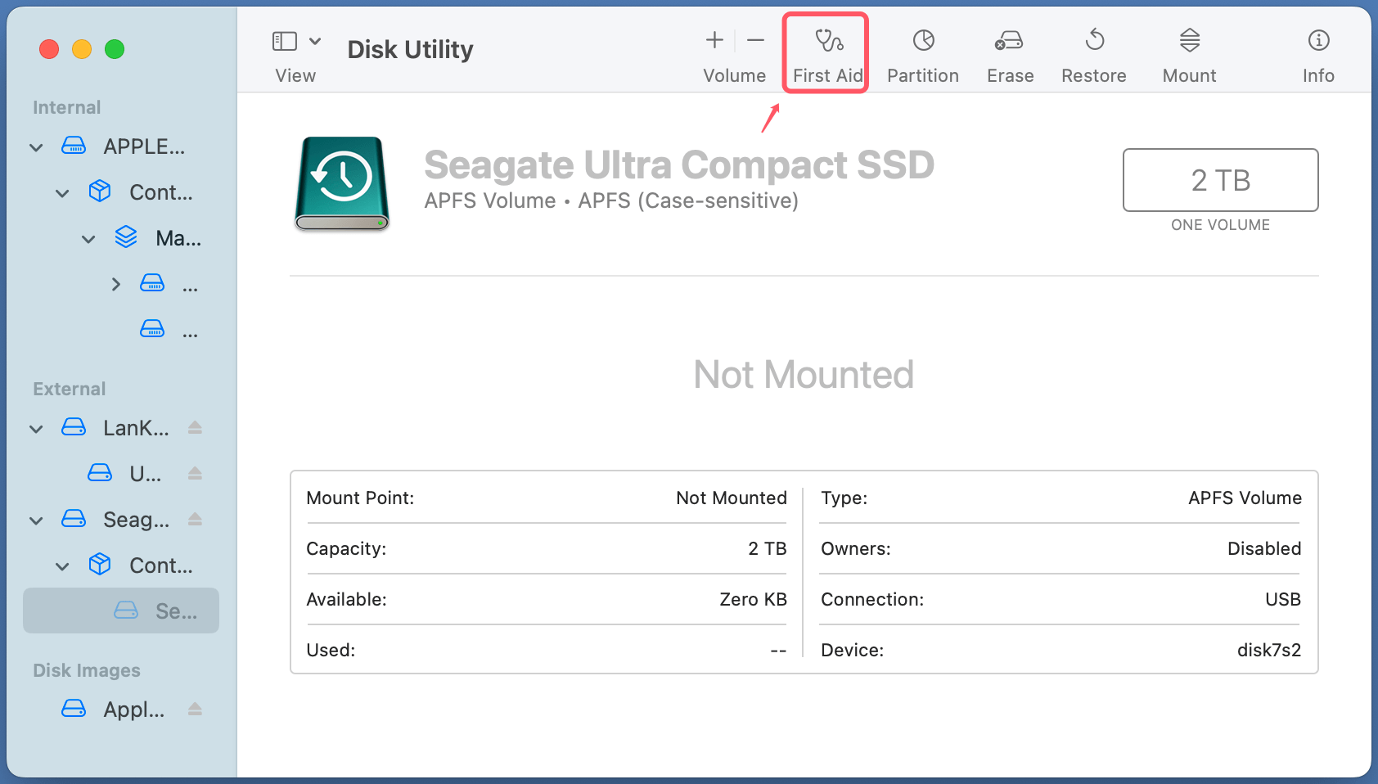1378x784 pixels.
Task: Expand the hidden volume under Macintosh container
Action: tap(115, 284)
